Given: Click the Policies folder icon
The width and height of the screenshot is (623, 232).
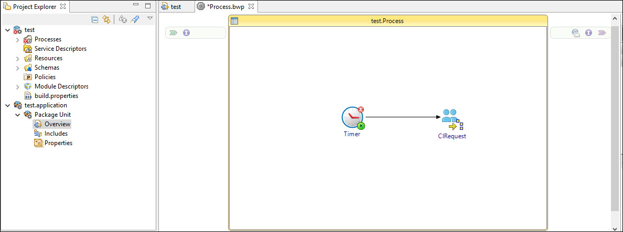Looking at the screenshot, I should (28, 77).
